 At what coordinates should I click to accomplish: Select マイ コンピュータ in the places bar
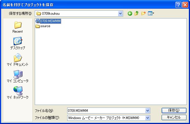tap(18, 77)
